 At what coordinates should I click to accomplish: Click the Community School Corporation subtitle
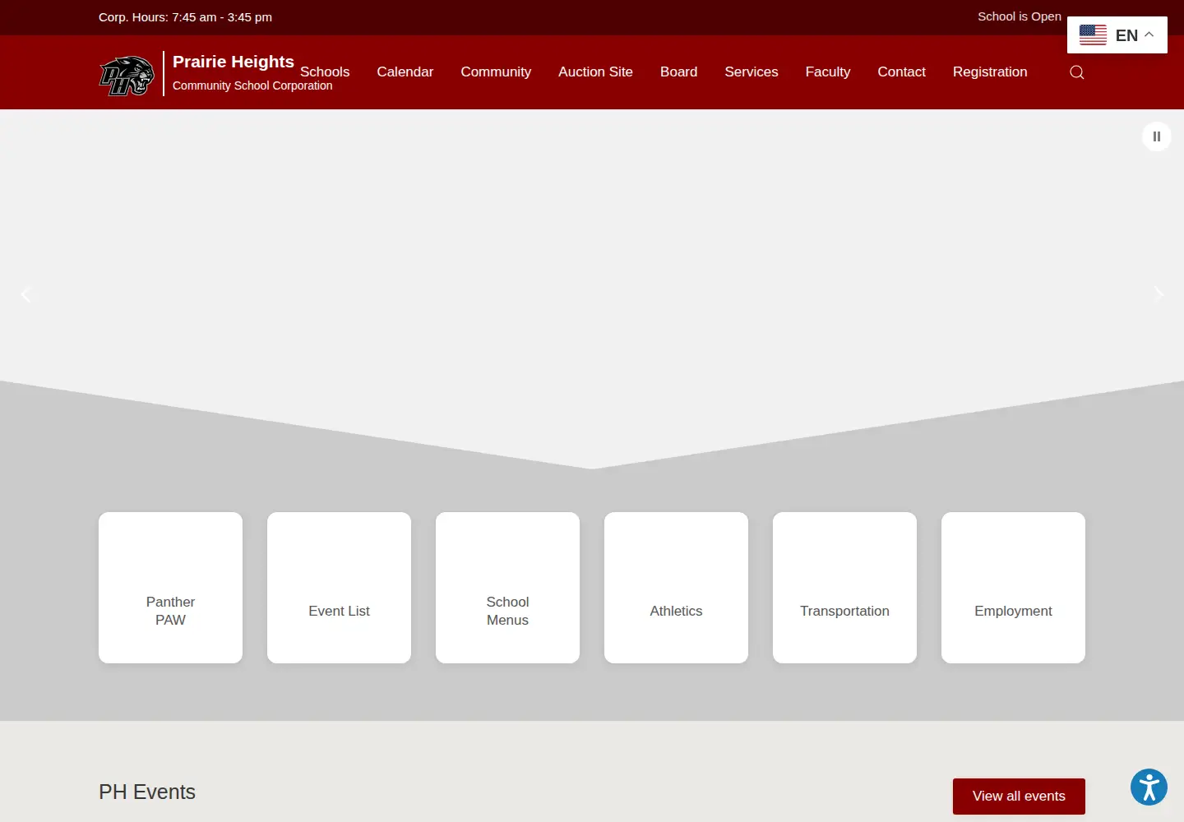pyautogui.click(x=252, y=85)
